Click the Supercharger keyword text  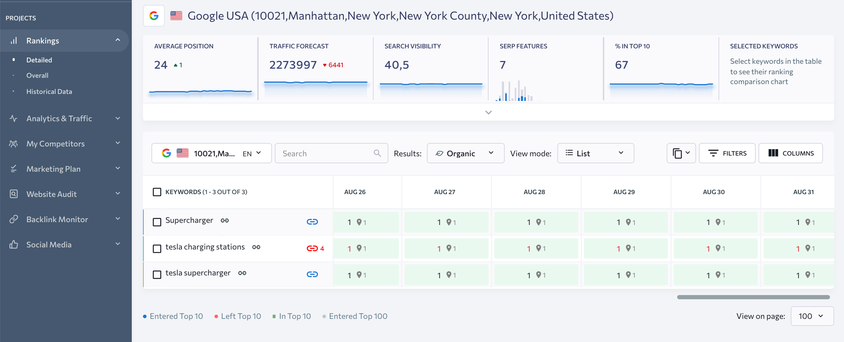tap(189, 220)
